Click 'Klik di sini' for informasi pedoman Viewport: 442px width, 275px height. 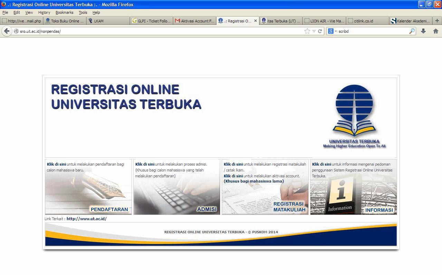tap(321, 164)
